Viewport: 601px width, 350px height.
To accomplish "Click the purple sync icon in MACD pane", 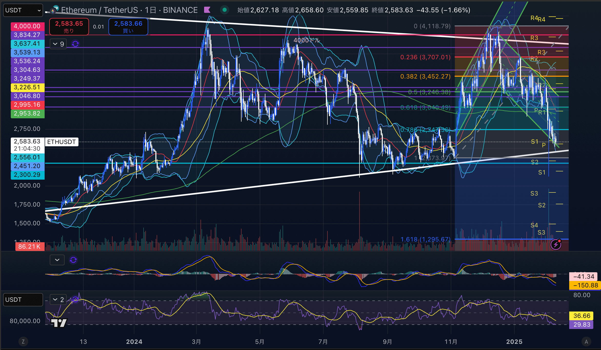I will point(73,260).
